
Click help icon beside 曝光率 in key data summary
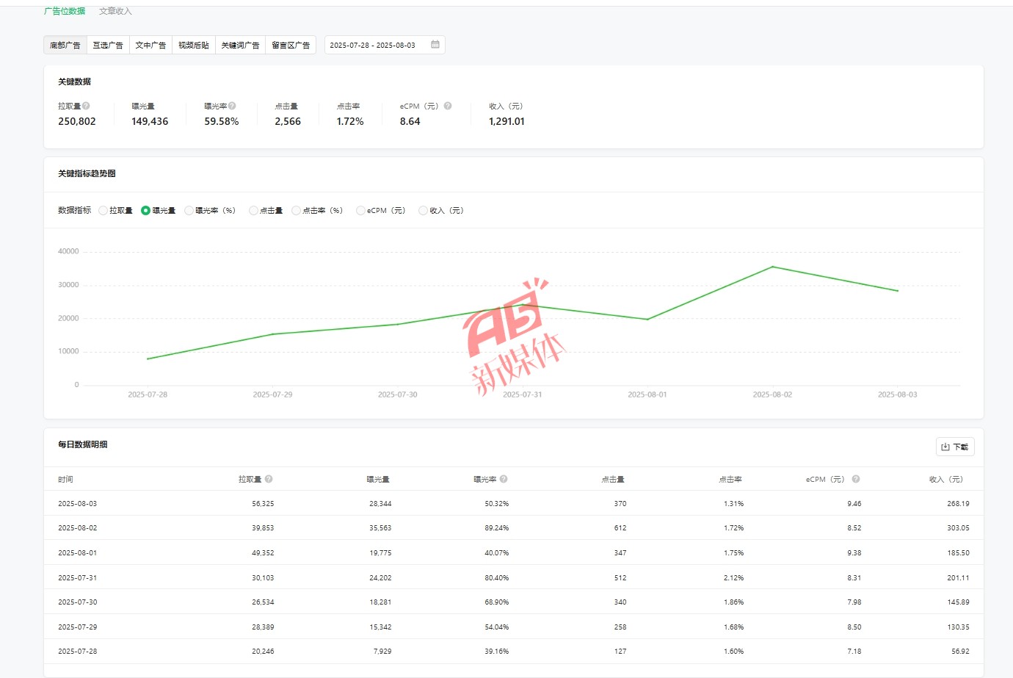[x=232, y=106]
